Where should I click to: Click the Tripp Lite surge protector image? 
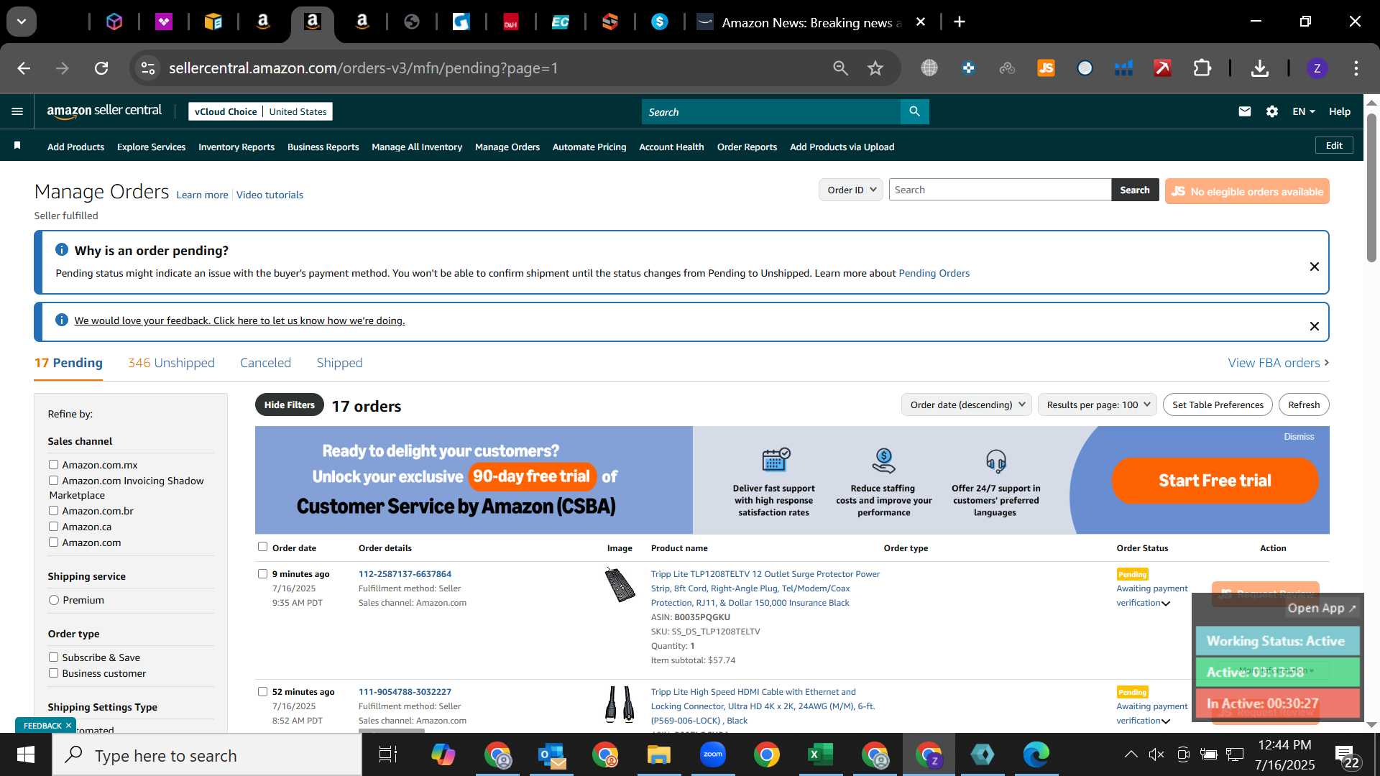coord(620,584)
